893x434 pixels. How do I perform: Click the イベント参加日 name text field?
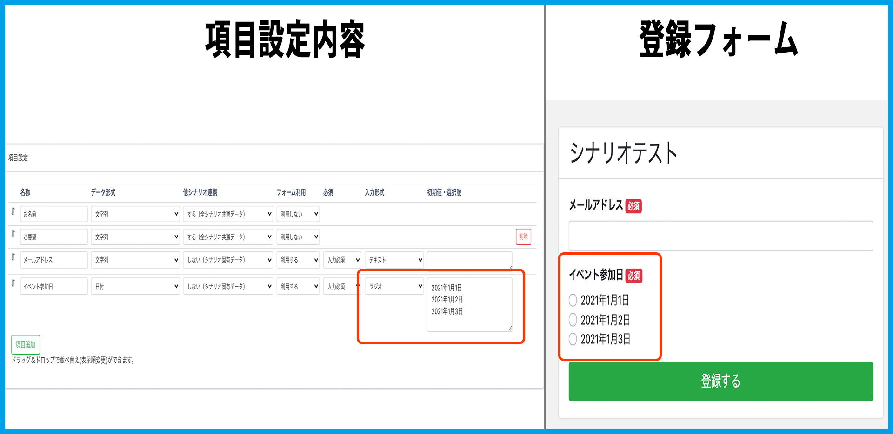pos(53,286)
